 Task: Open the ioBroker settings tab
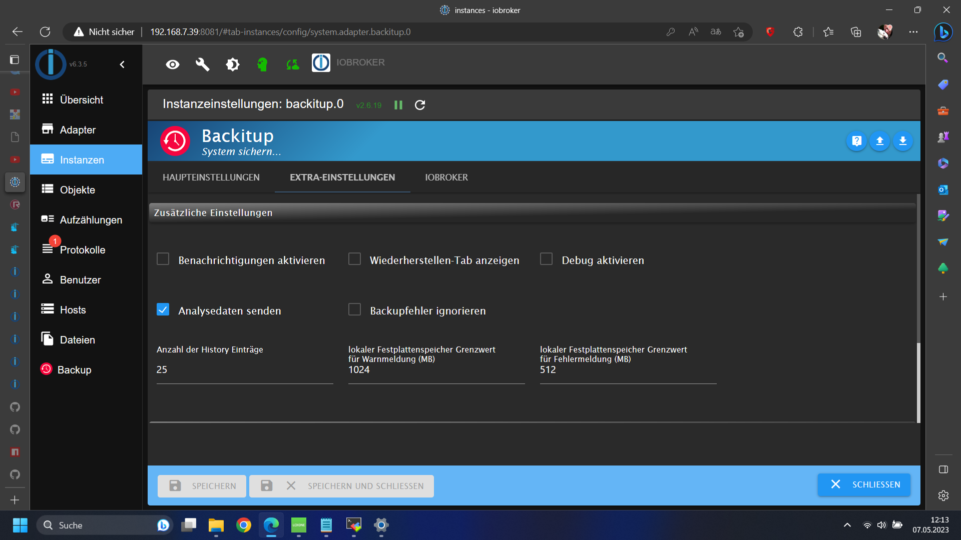[446, 177]
